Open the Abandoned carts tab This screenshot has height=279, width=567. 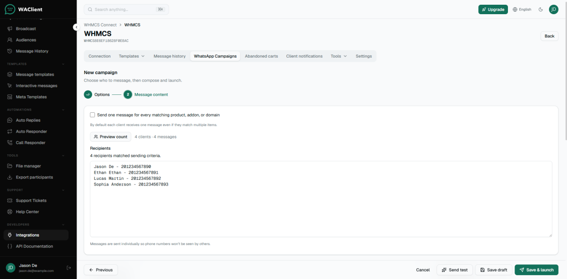[261, 56]
